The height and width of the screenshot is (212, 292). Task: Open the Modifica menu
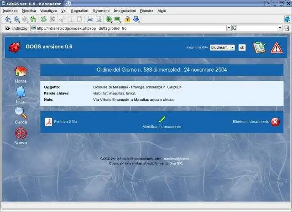(29, 11)
